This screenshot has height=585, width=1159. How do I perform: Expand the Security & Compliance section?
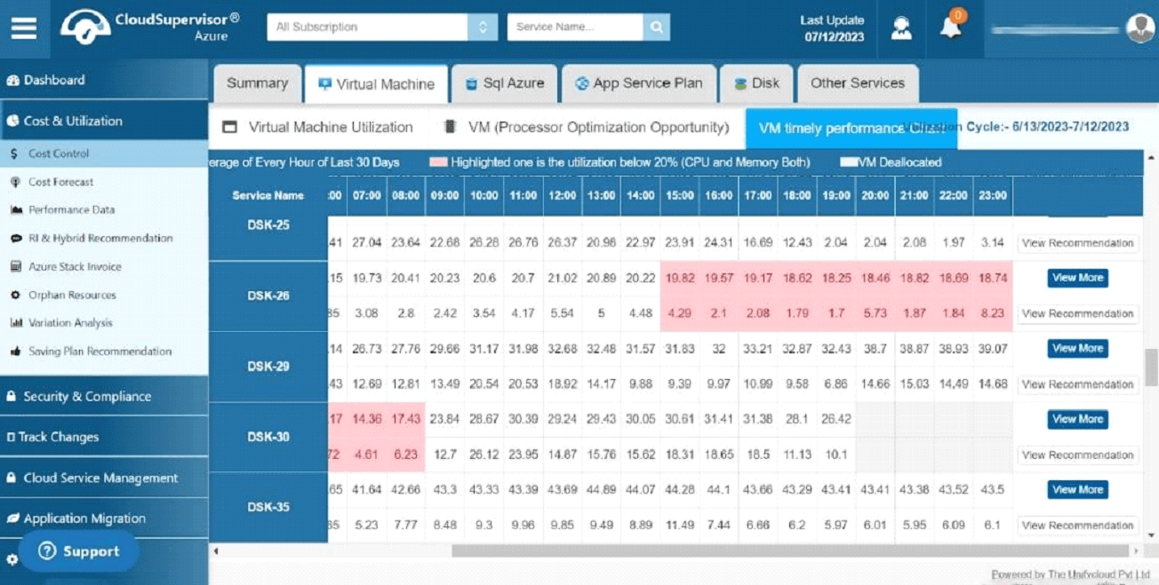tap(104, 396)
